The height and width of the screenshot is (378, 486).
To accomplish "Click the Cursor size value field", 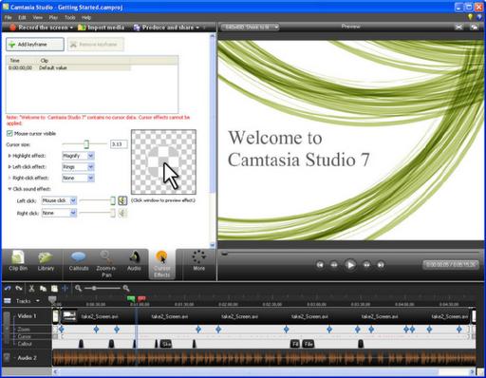I will [119, 144].
